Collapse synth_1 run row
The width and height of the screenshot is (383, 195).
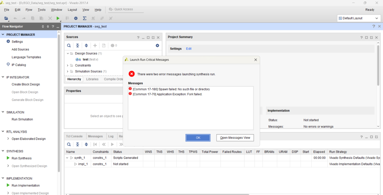coord(67,158)
